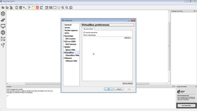This screenshot has width=197, height=111.
Task: Select the draw ellipse tool
Action: pyautogui.click(x=59, y=7)
